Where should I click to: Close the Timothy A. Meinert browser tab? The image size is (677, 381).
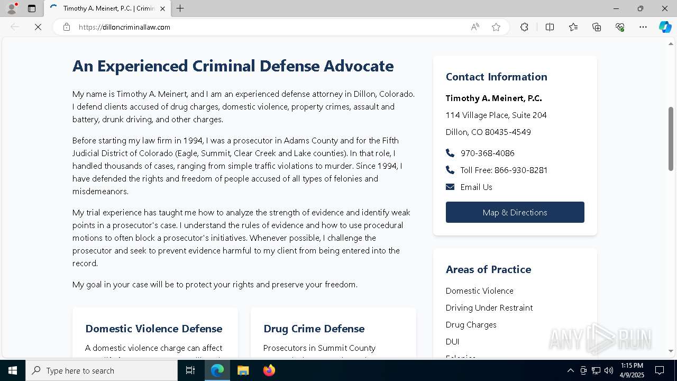point(162,8)
